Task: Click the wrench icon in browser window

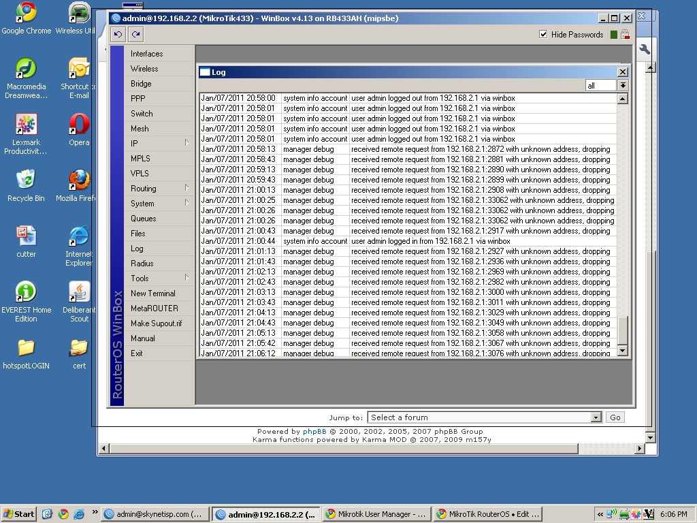Action: click(645, 49)
